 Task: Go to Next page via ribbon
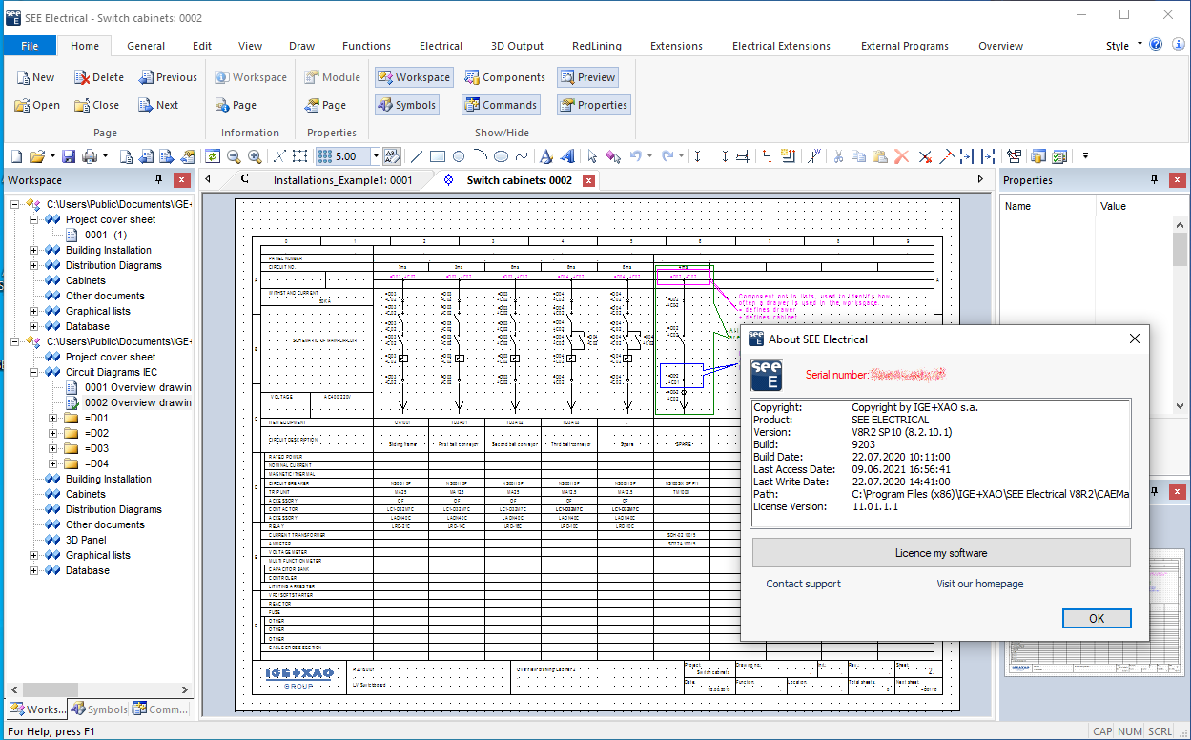click(x=158, y=105)
